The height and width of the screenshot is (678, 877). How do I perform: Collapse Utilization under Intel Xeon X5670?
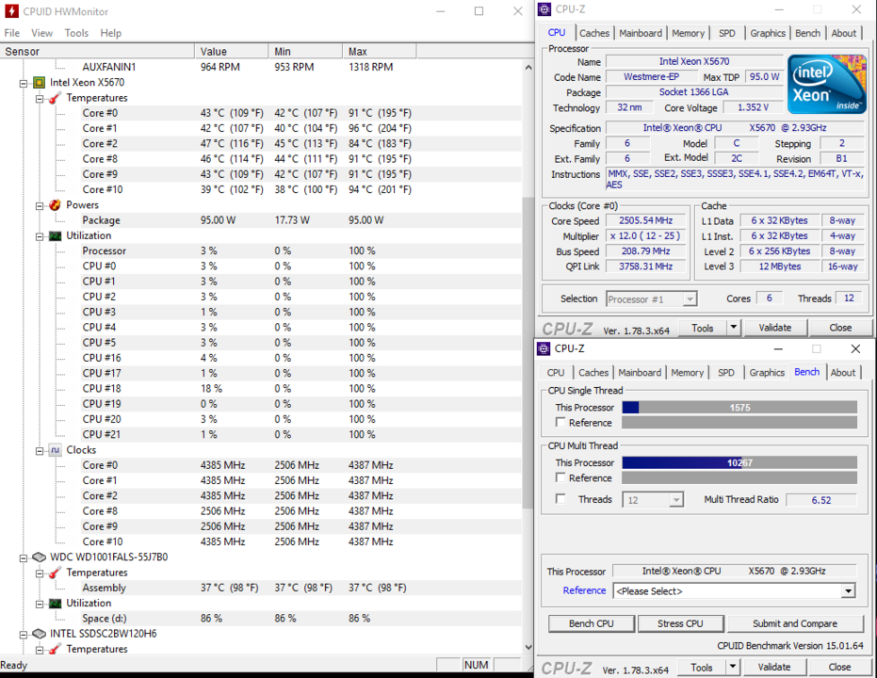coord(40,236)
